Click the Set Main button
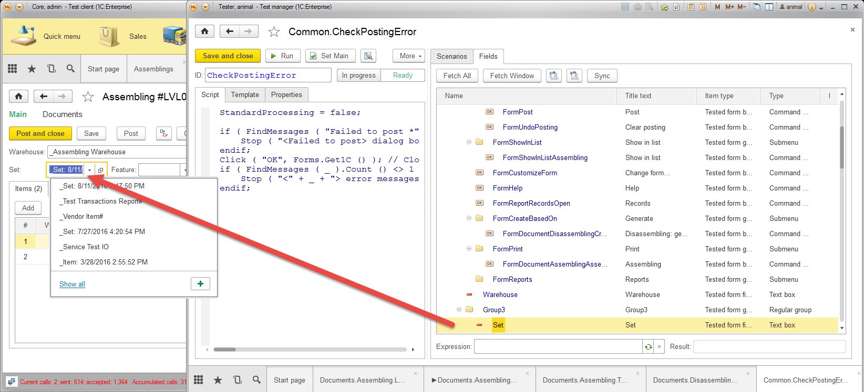Screen dimensions: 864x392 pyautogui.click(x=331, y=56)
